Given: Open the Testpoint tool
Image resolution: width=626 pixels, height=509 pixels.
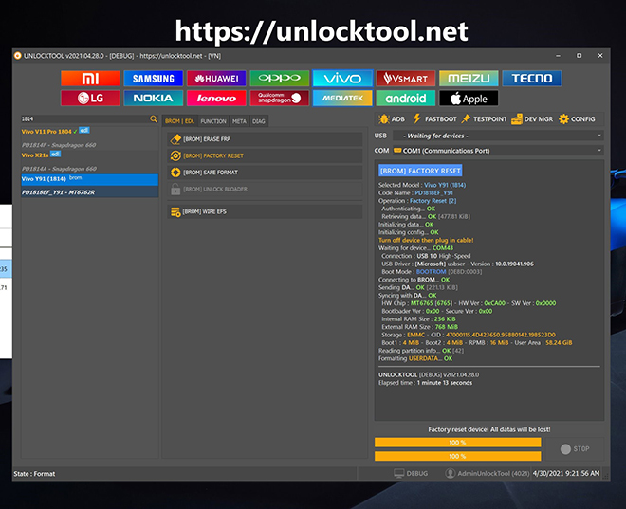Looking at the screenshot, I should click(x=484, y=118).
